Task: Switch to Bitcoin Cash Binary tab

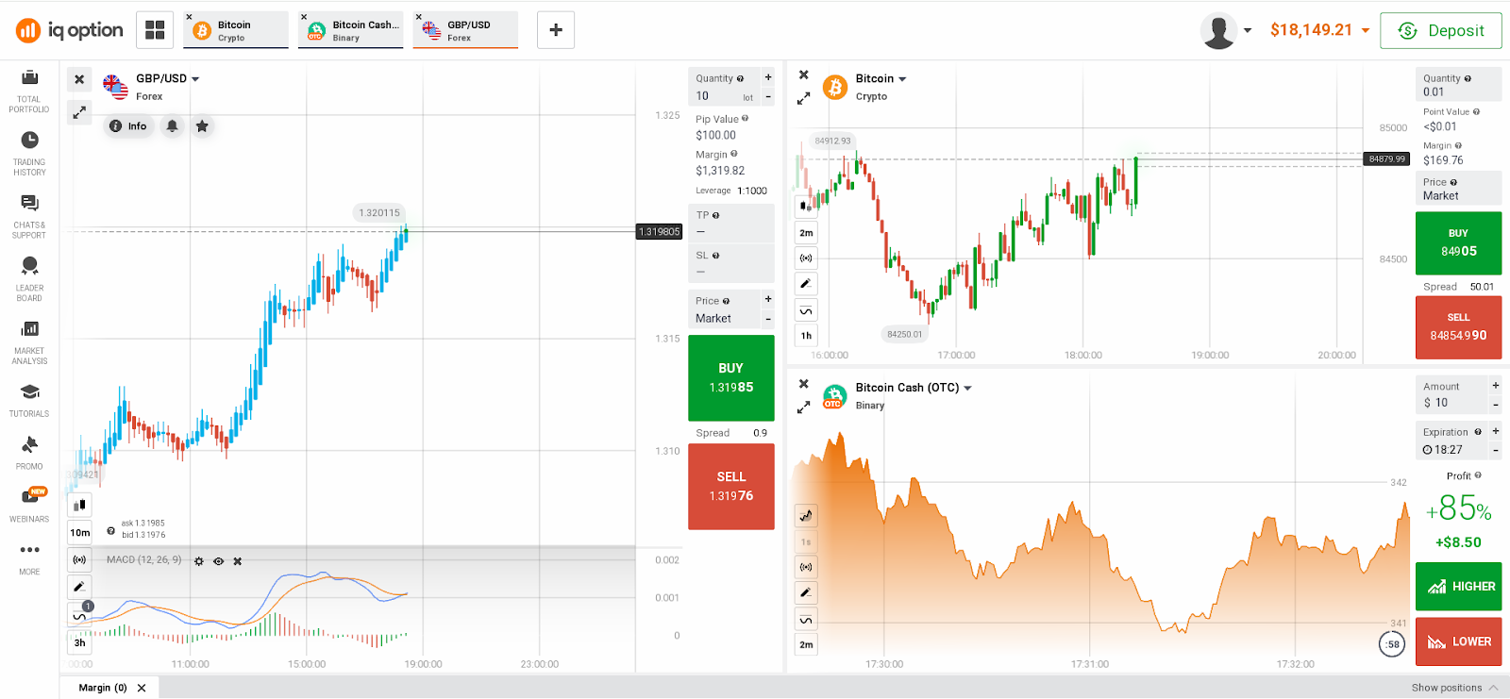Action: [x=351, y=30]
